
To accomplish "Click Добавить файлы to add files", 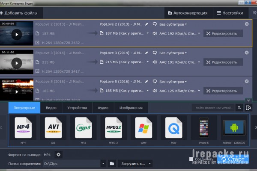I will tap(19, 13).
